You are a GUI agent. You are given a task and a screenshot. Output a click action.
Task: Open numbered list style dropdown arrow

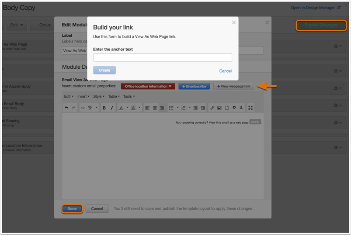[190, 108]
